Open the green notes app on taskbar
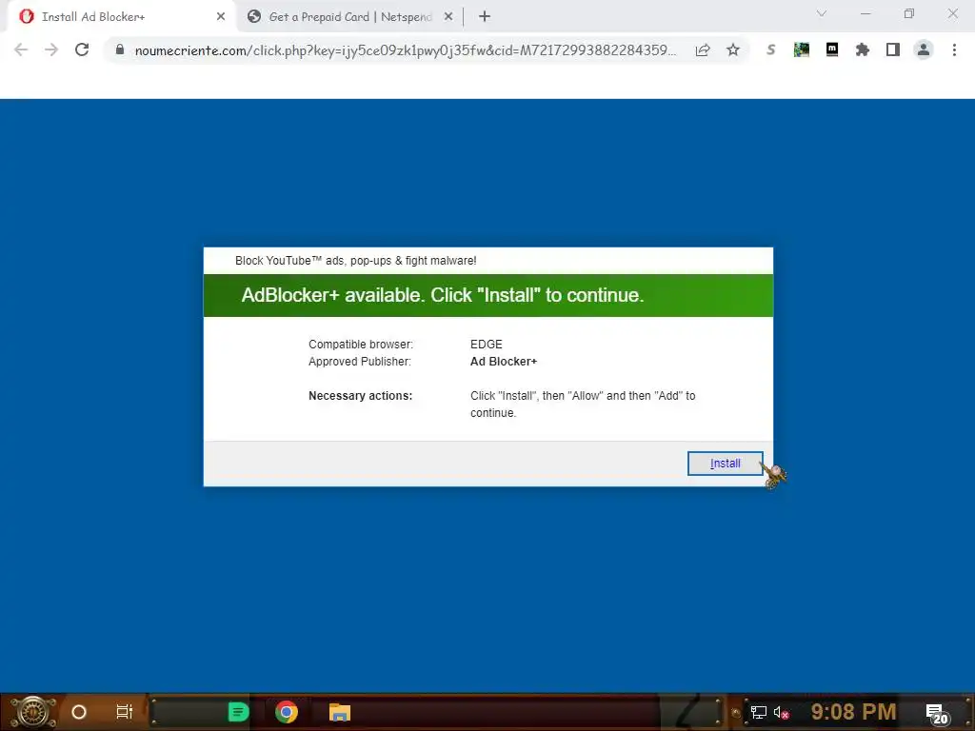The width and height of the screenshot is (975, 731). [238, 712]
